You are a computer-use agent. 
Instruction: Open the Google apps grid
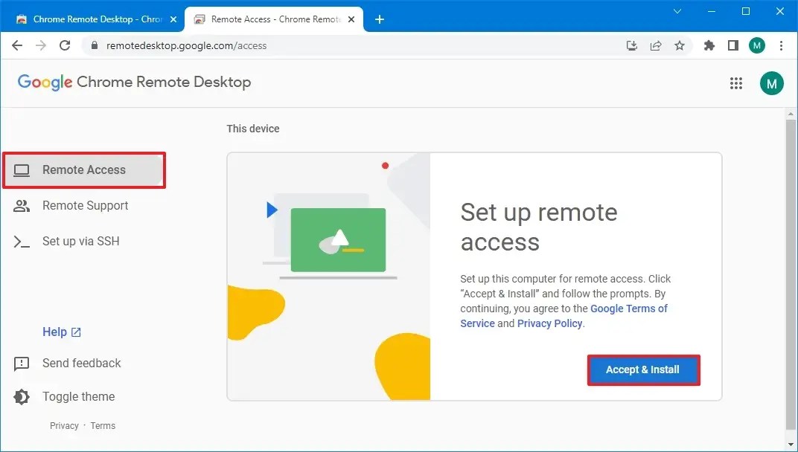pos(736,83)
